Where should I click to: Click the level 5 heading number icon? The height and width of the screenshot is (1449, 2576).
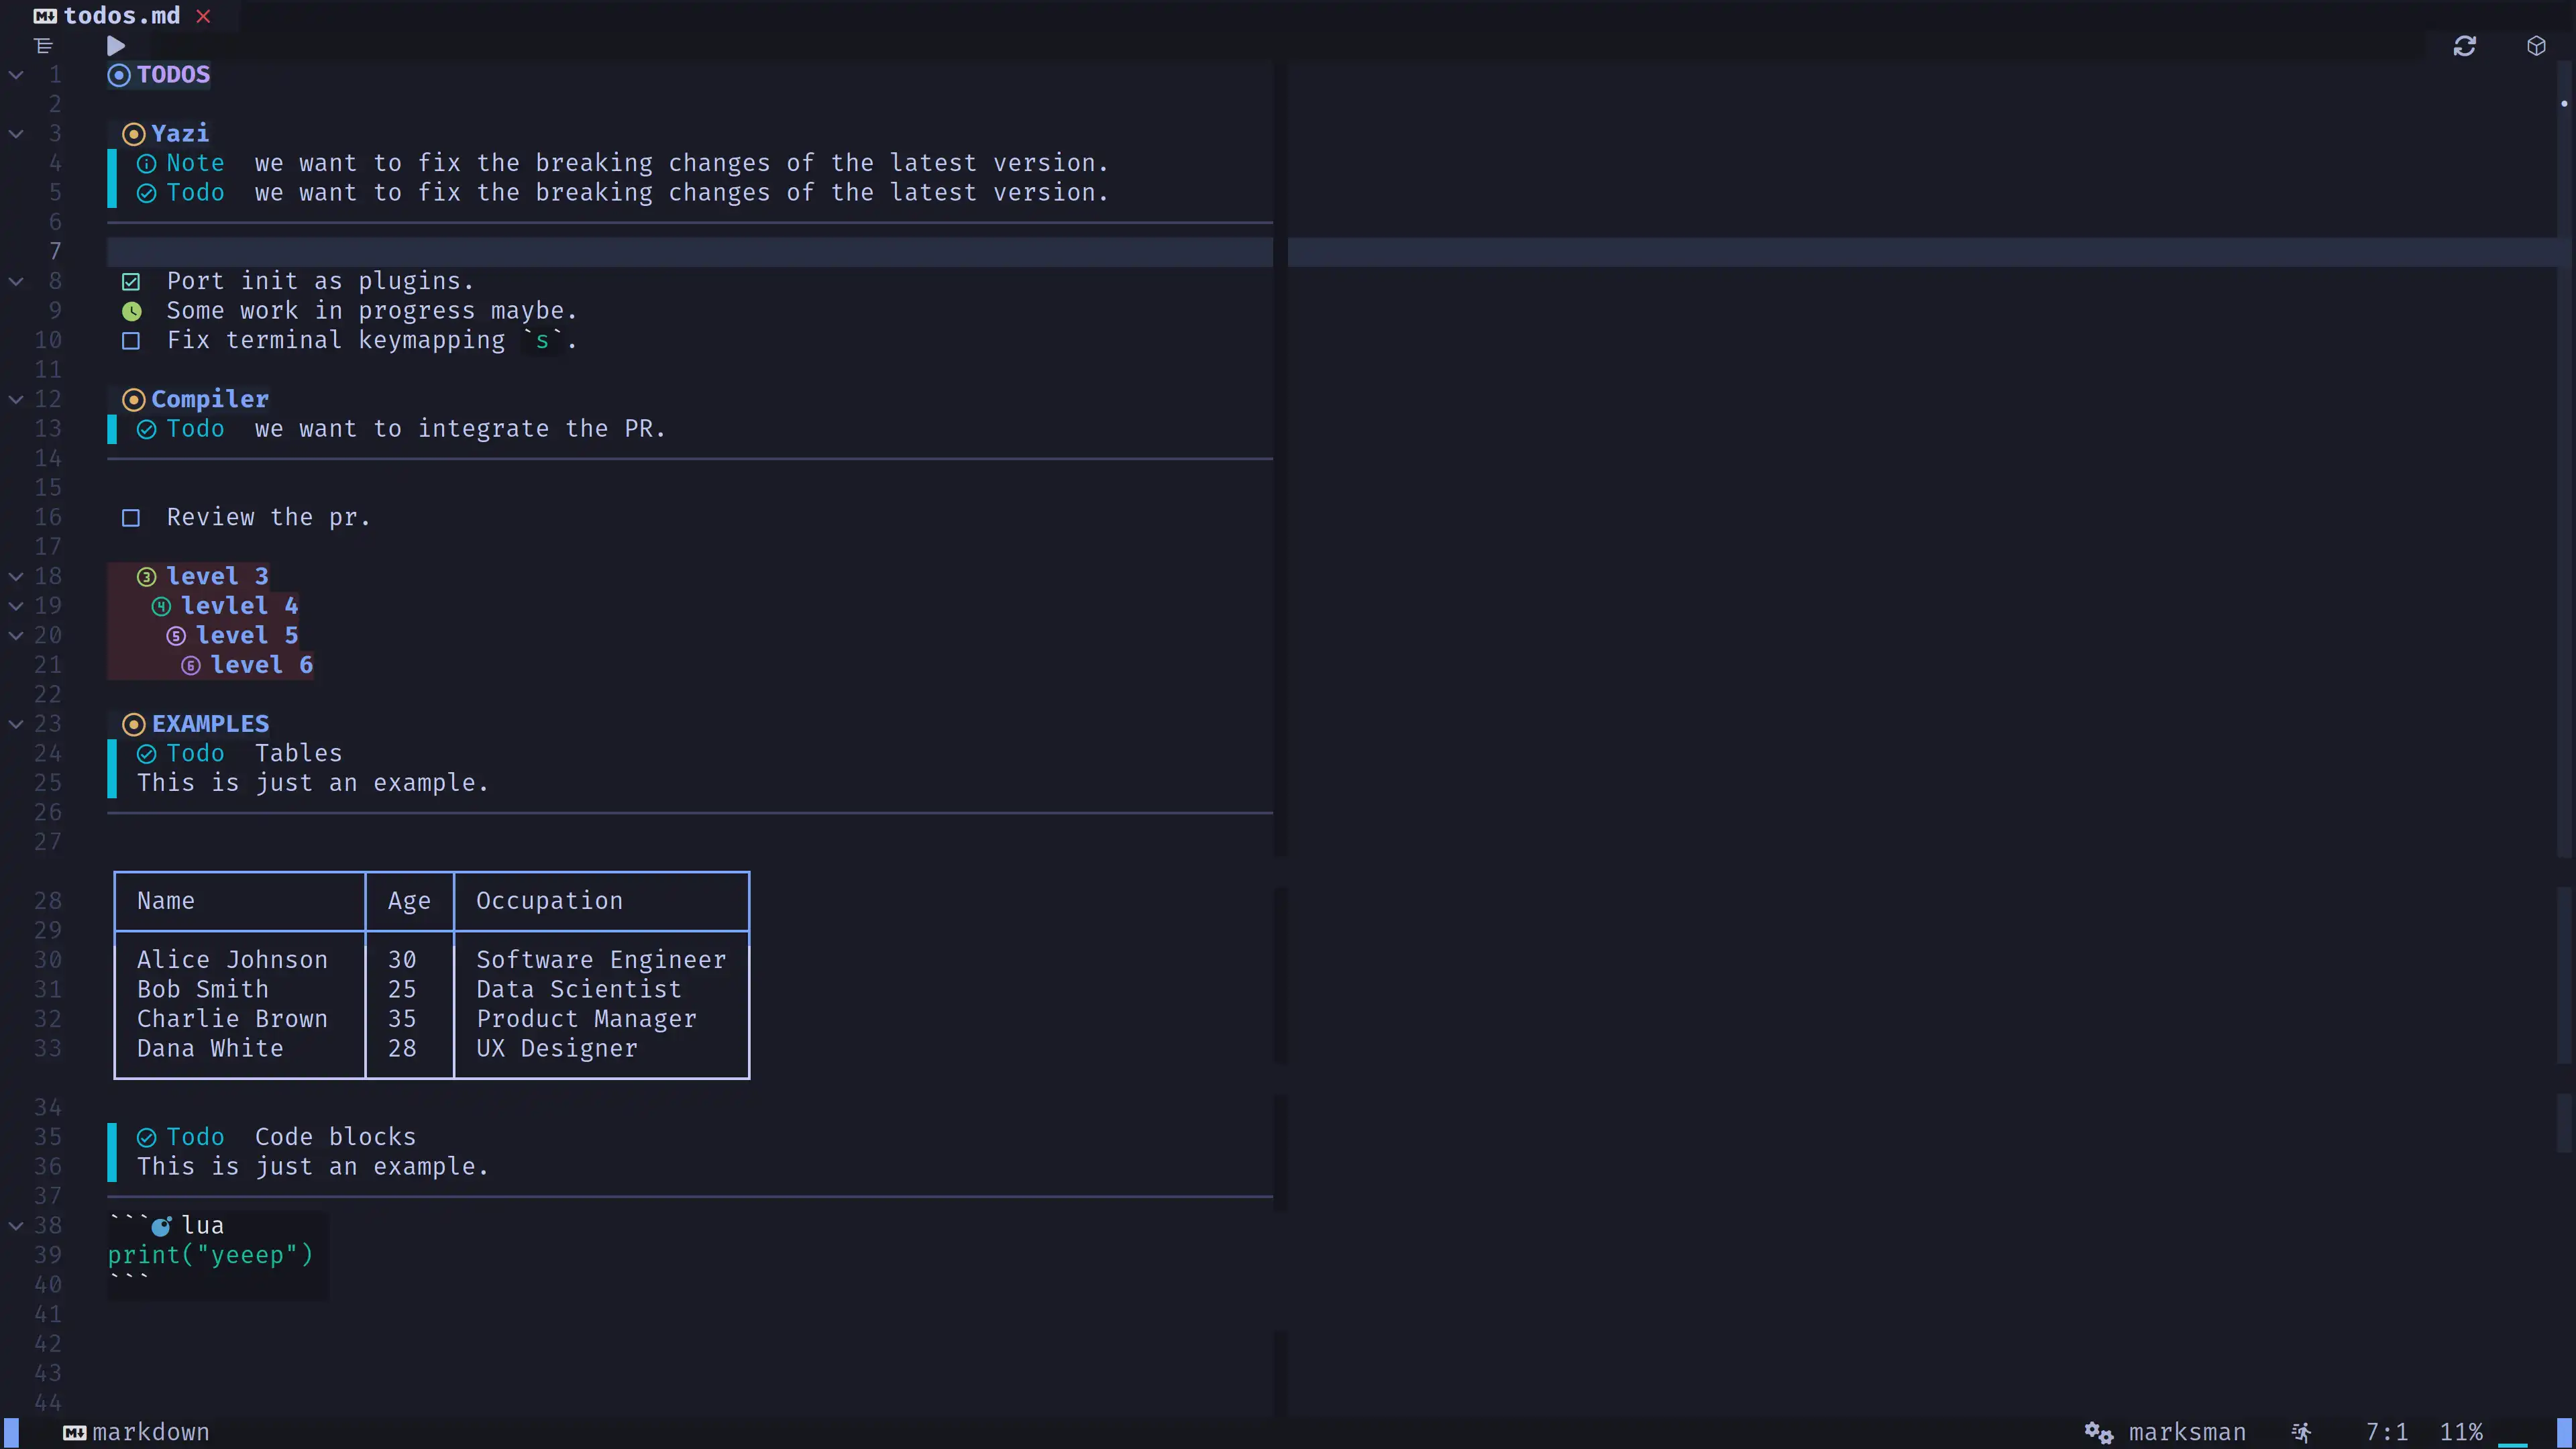pos(176,636)
